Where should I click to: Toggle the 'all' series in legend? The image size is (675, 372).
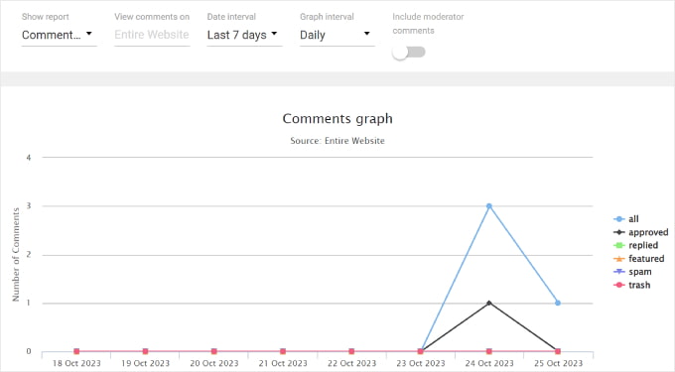coord(626,219)
